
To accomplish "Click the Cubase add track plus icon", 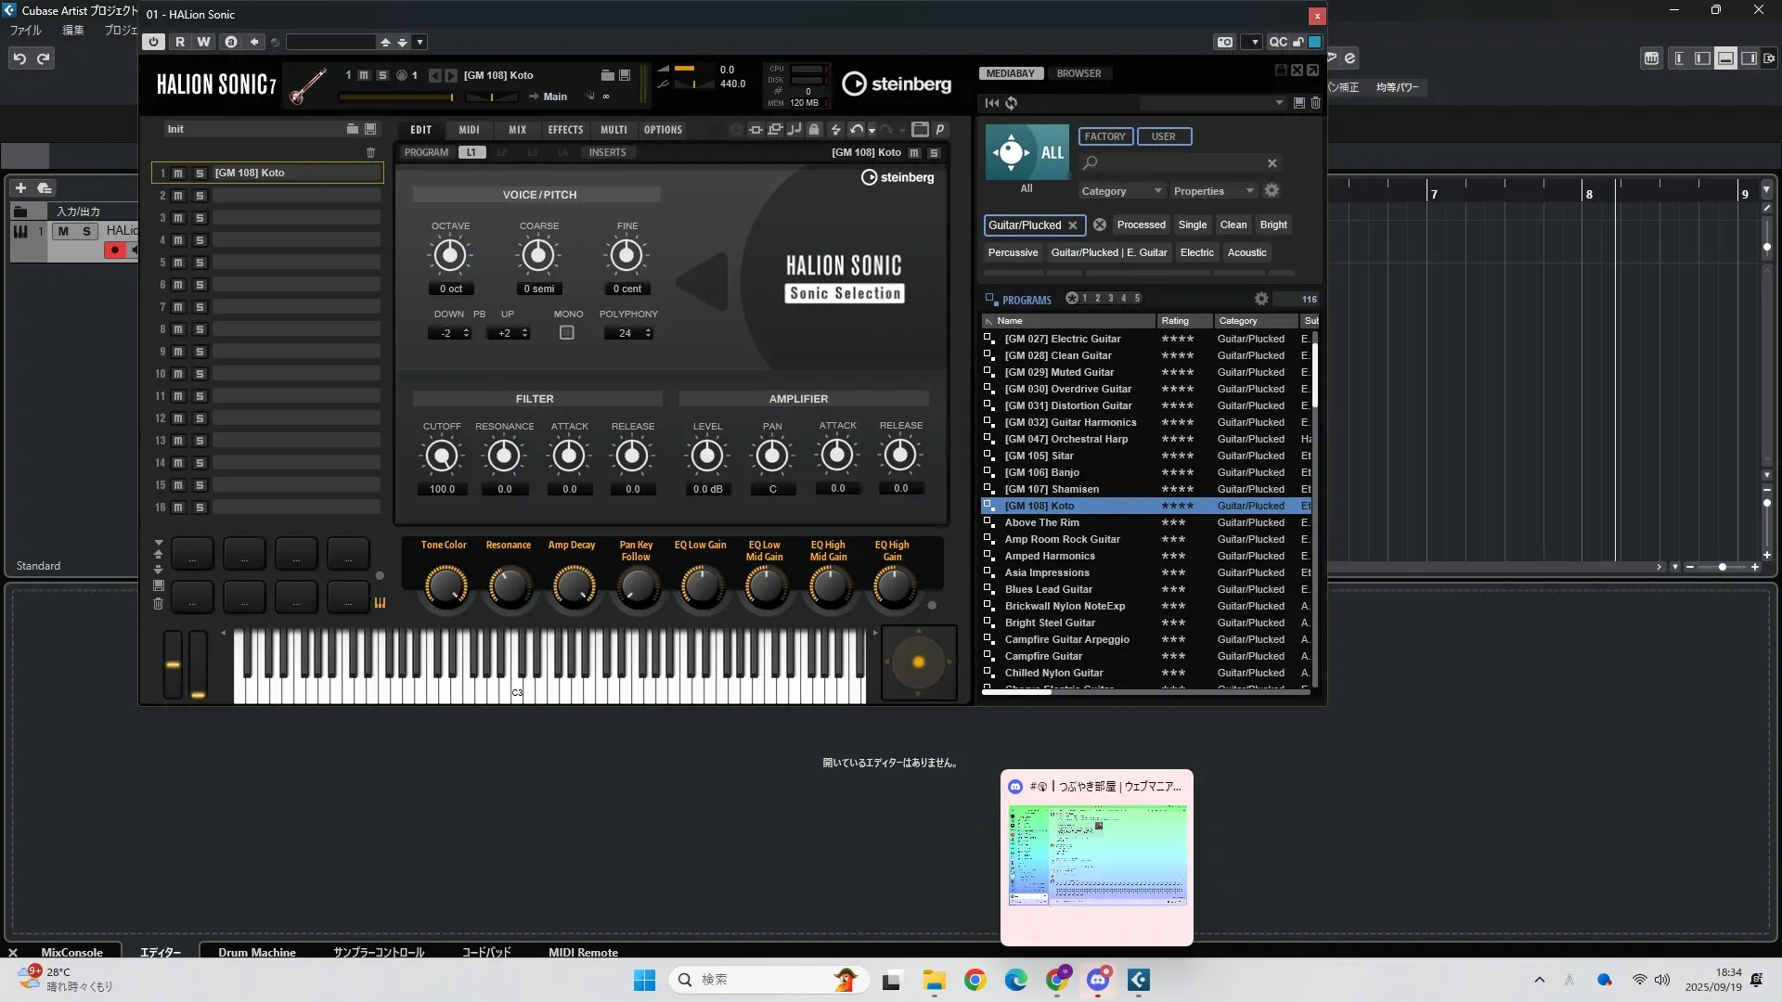I will 20,187.
